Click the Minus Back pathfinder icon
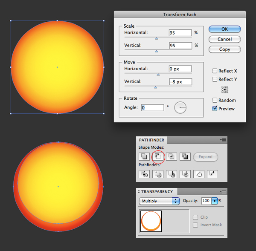 [212, 174]
